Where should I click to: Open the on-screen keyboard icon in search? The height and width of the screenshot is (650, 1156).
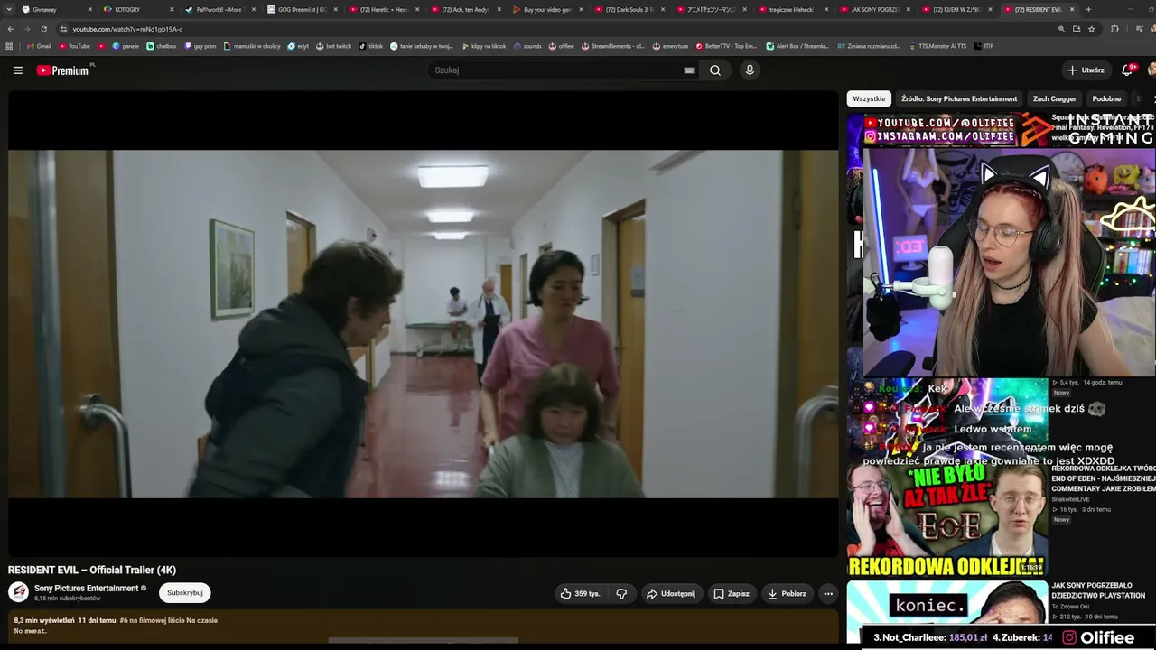tap(689, 70)
